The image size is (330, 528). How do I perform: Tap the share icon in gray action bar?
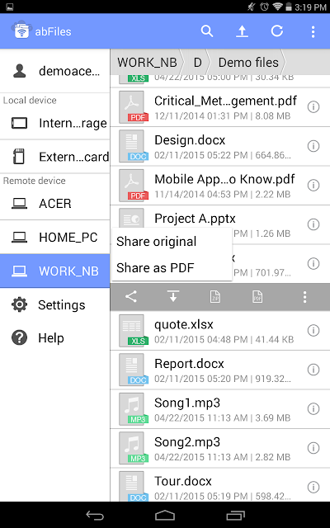point(131,297)
